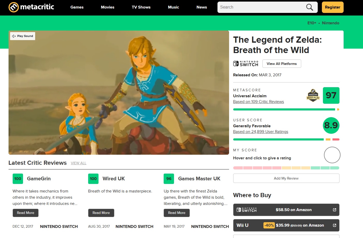Click the AUG 30, 2017 review date
Screen dimensions: 363x238
tap(99, 226)
